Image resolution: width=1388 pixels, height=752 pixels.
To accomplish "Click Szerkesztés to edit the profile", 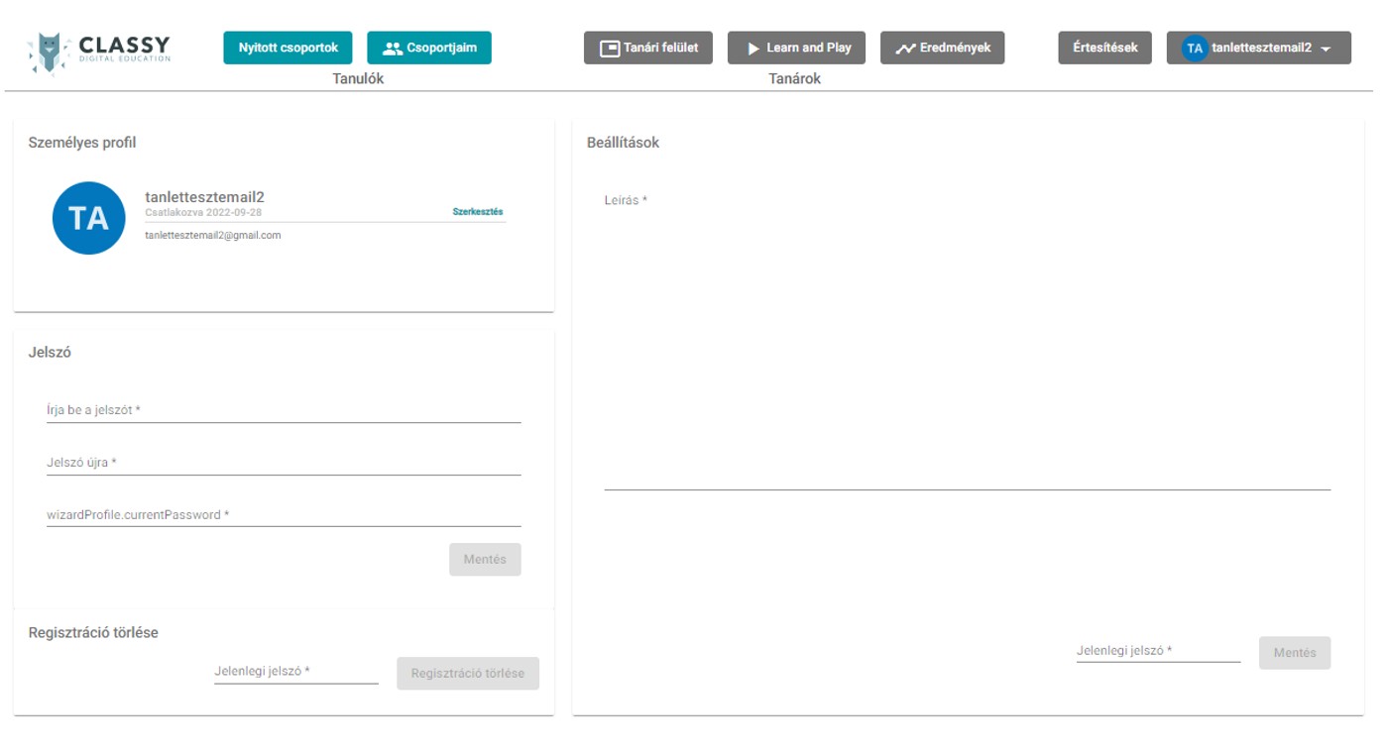I will tap(478, 212).
